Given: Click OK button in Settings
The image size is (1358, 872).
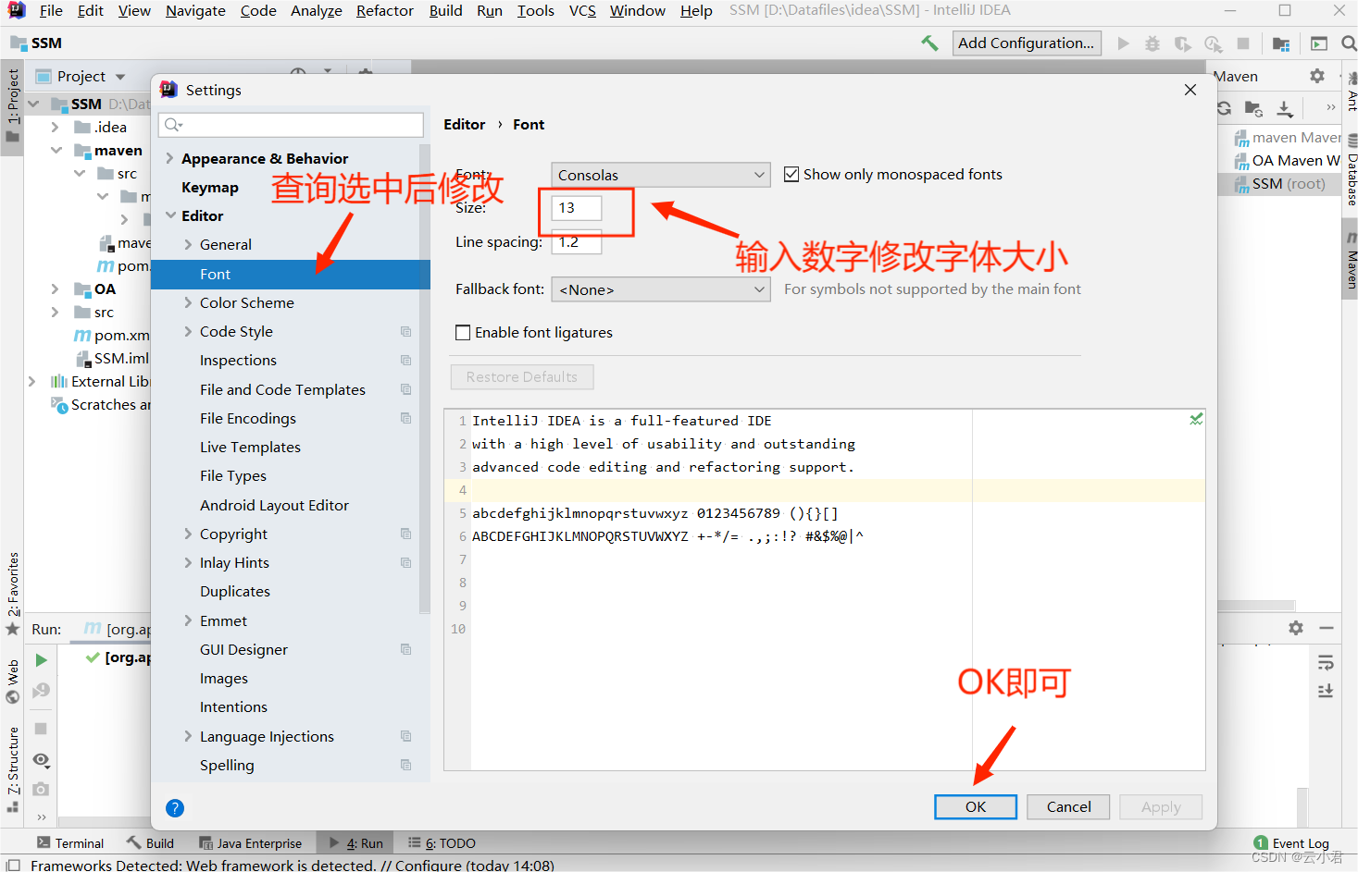Looking at the screenshot, I should click(x=976, y=806).
